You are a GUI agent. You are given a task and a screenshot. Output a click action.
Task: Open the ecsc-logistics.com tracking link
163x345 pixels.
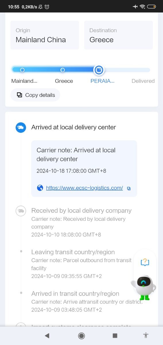84,188
